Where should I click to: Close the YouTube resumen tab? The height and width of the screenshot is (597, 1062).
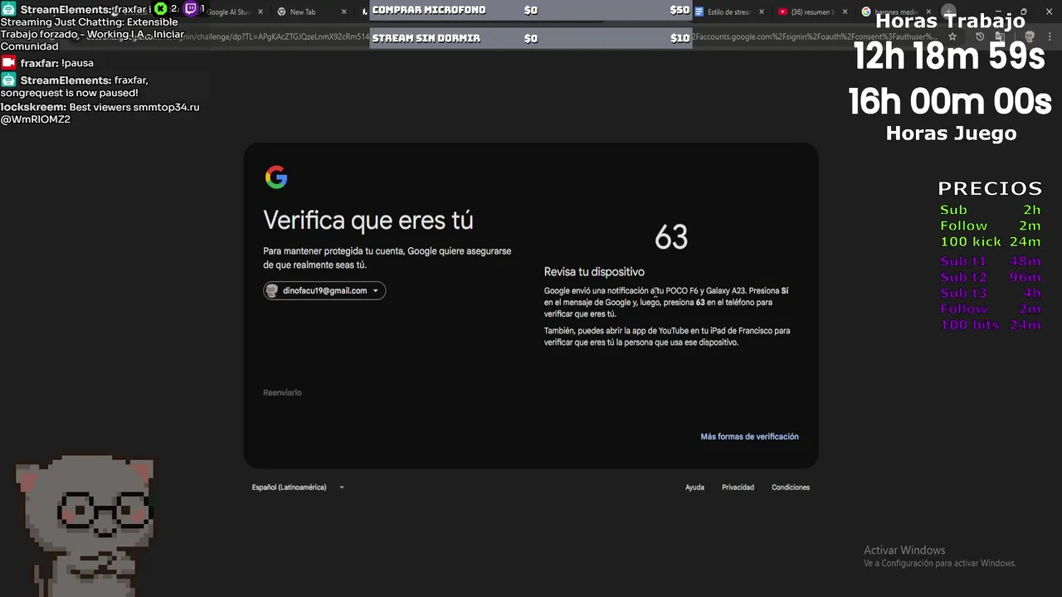point(845,12)
